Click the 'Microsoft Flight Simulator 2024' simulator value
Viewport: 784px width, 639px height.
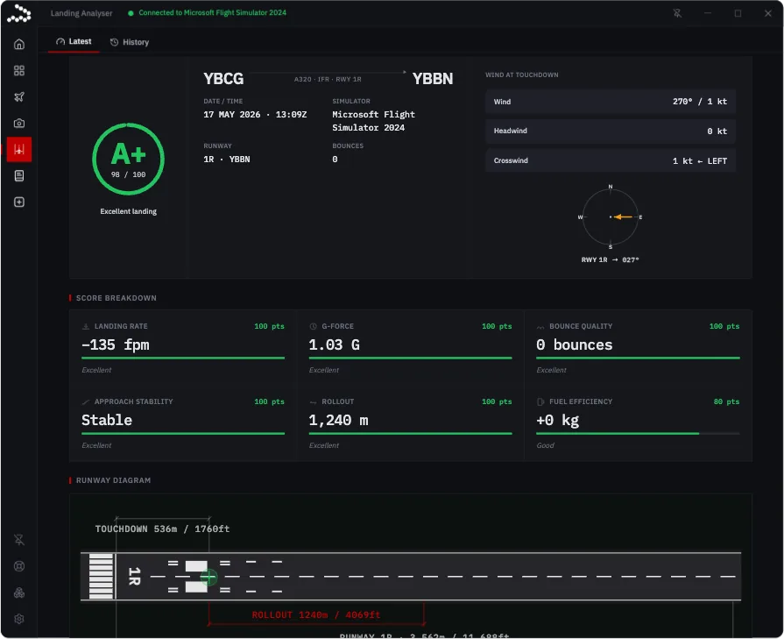(373, 121)
